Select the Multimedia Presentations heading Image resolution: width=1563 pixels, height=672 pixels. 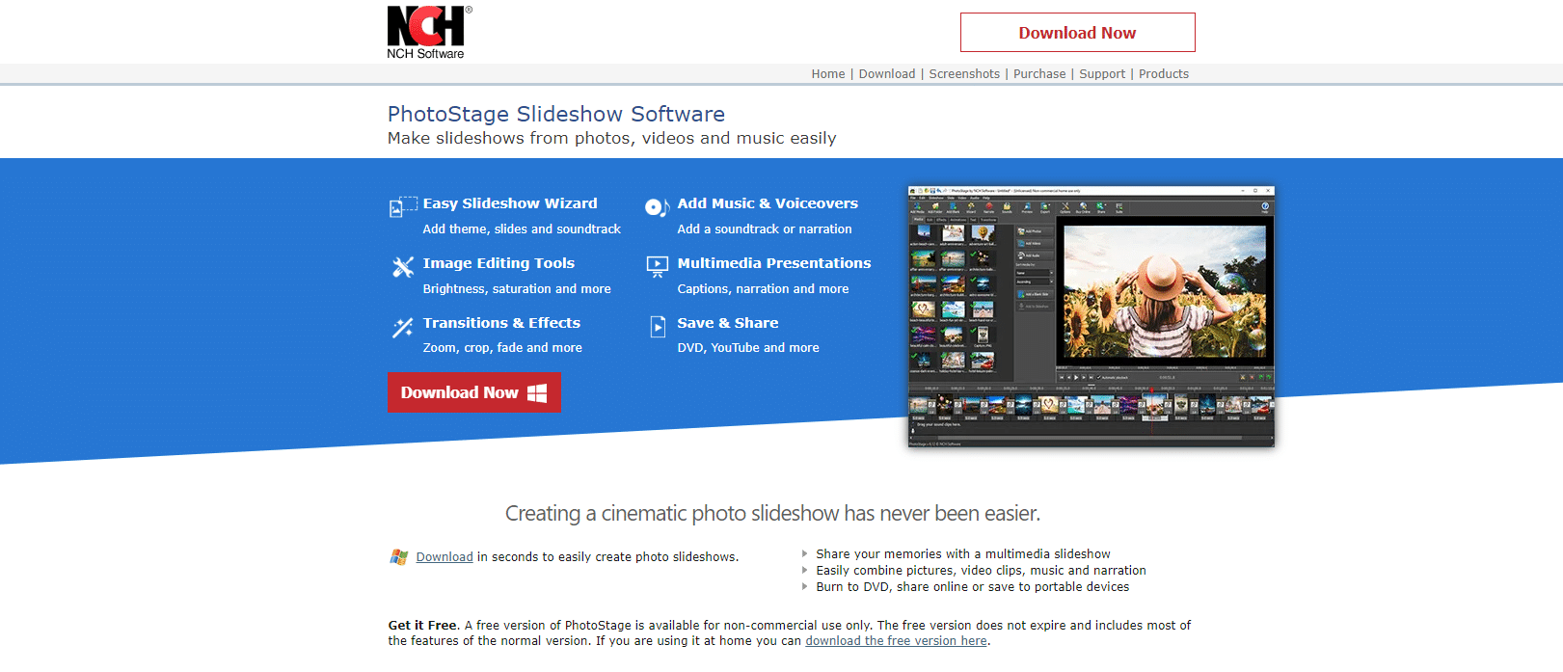point(774,263)
